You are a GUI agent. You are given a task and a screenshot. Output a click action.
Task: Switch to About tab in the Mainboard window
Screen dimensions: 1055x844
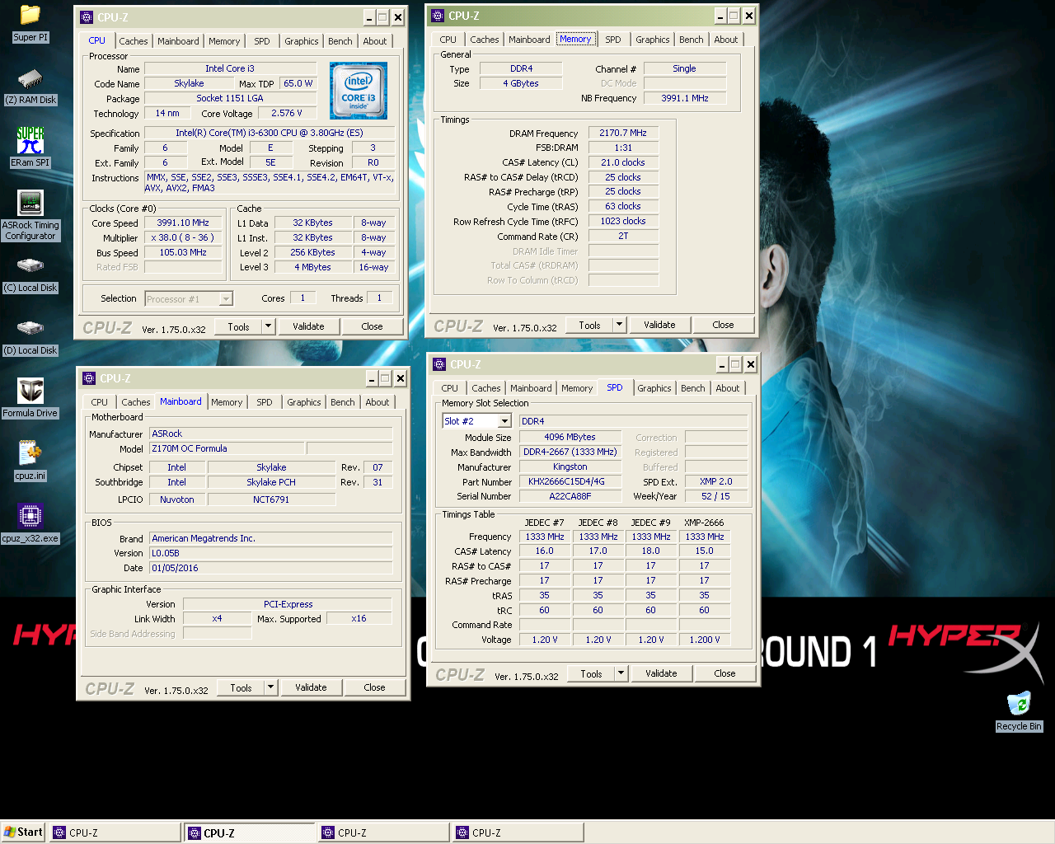point(377,402)
